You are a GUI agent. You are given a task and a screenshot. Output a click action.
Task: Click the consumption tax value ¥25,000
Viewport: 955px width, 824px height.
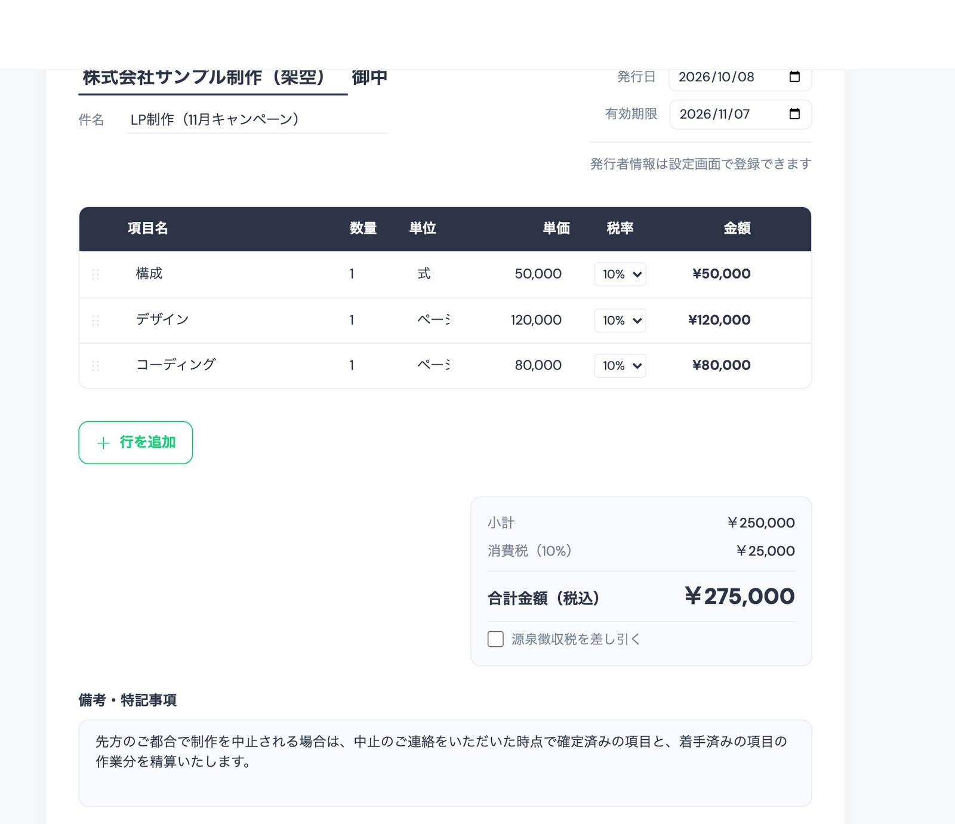pyautogui.click(x=766, y=551)
